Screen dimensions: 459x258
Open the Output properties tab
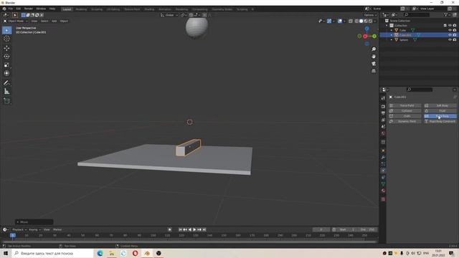[x=383, y=113]
